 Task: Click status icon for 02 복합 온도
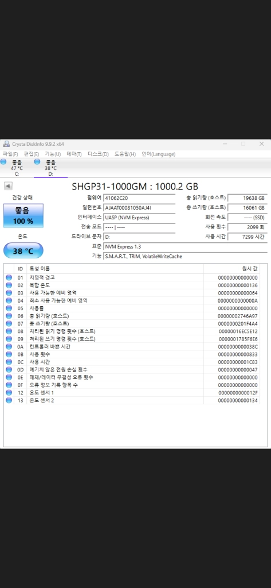(9, 285)
